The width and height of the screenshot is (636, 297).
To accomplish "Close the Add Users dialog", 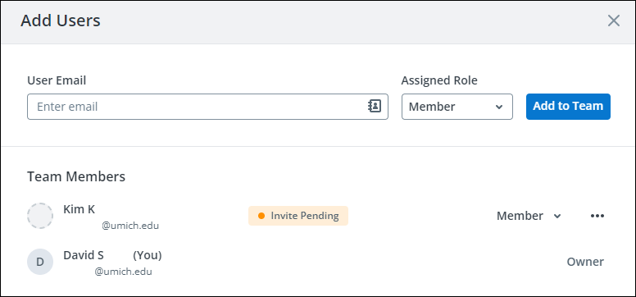I will click(614, 21).
